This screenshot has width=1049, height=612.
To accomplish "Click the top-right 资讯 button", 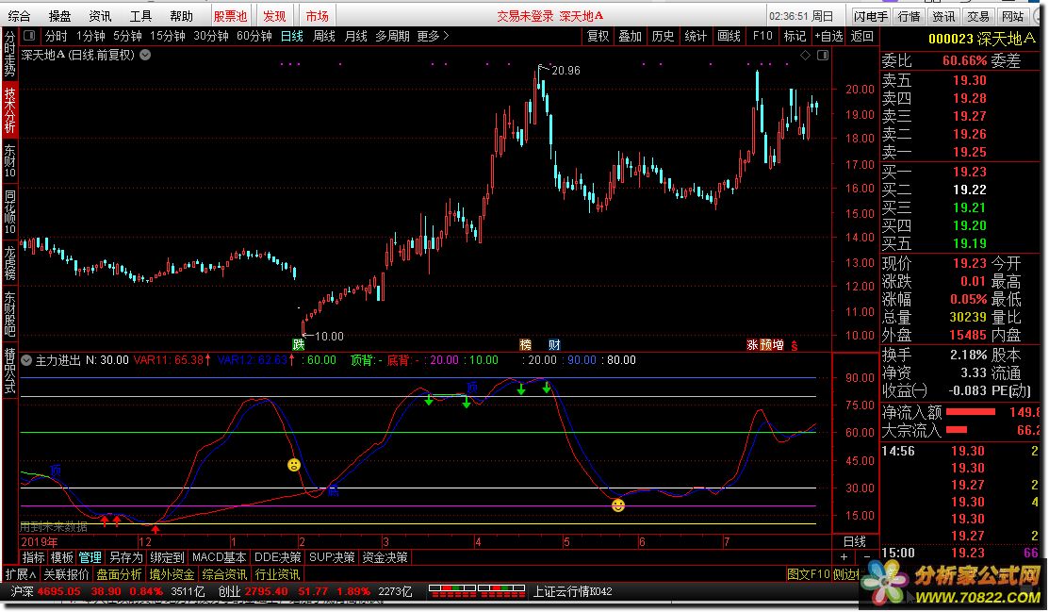I will pos(943,16).
